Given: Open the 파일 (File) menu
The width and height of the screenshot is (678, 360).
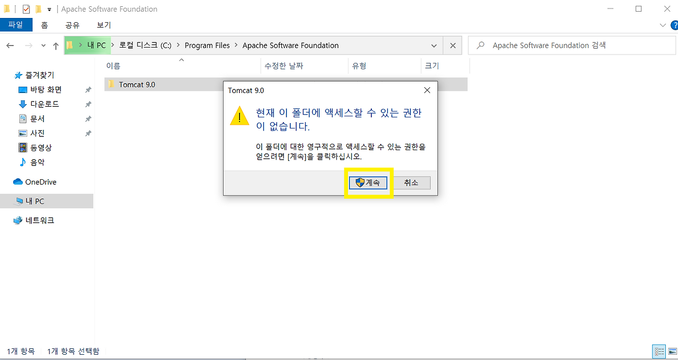Looking at the screenshot, I should [16, 24].
